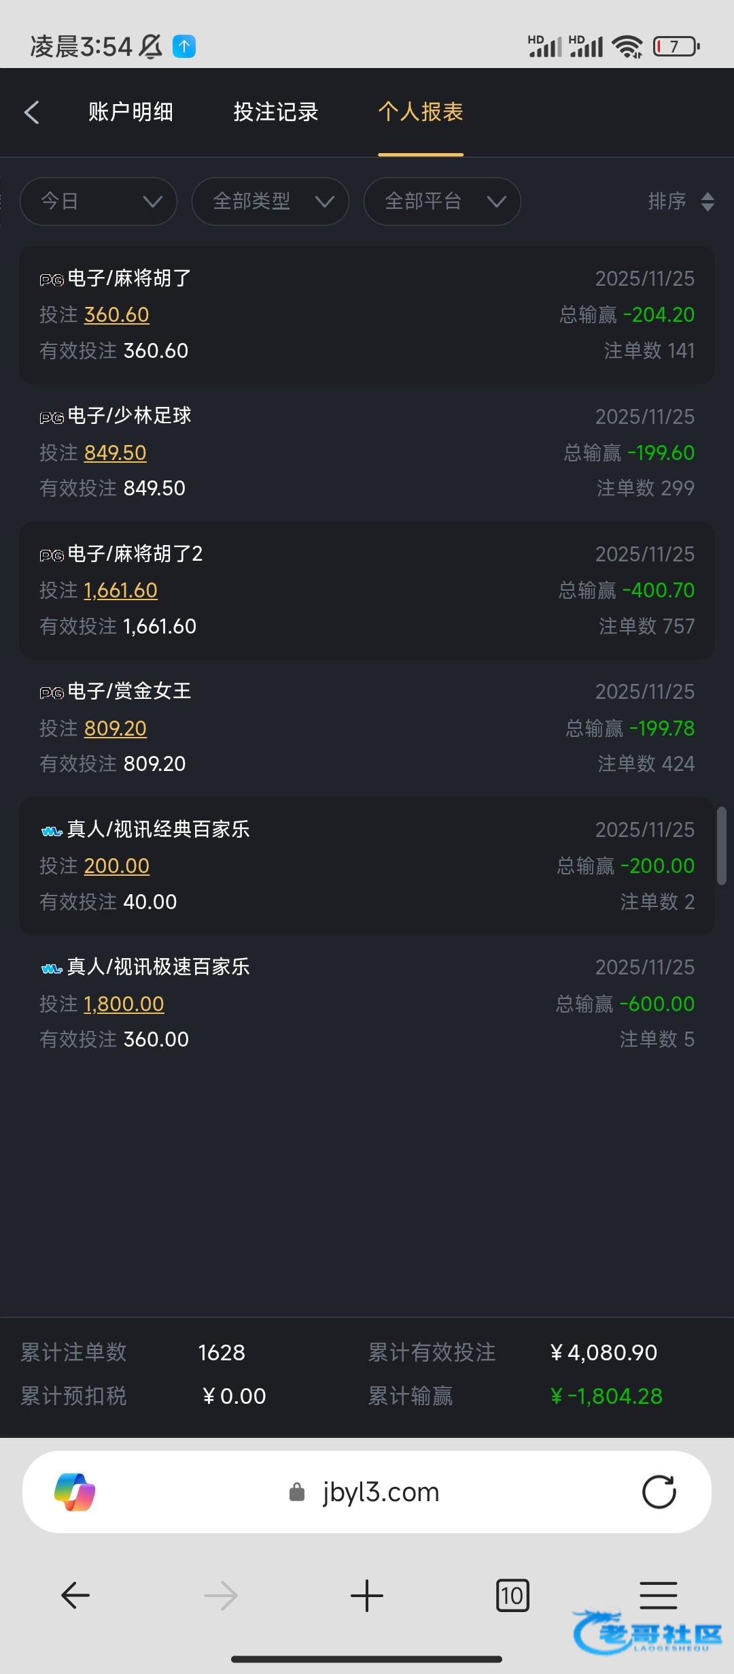
Task: Switch to the 投注记录 tab
Action: click(x=276, y=112)
